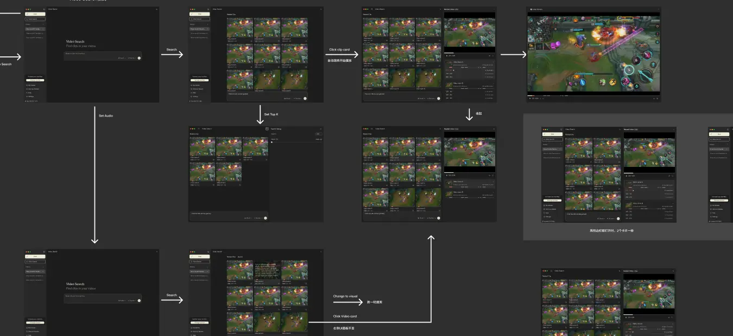Click small button beside search field in Search Setting
This screenshot has width=733, height=336.
[319, 134]
